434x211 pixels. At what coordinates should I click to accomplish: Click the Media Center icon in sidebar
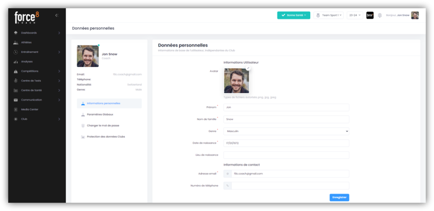(16, 110)
